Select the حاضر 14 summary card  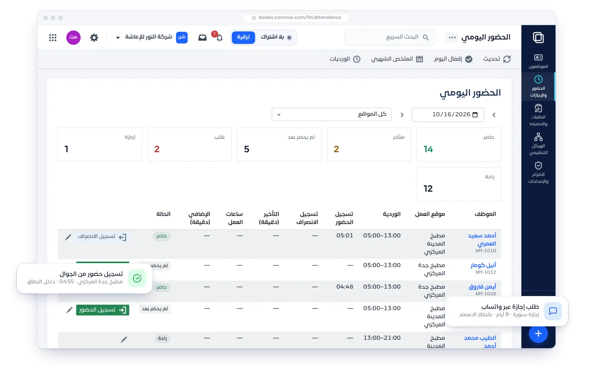click(458, 144)
